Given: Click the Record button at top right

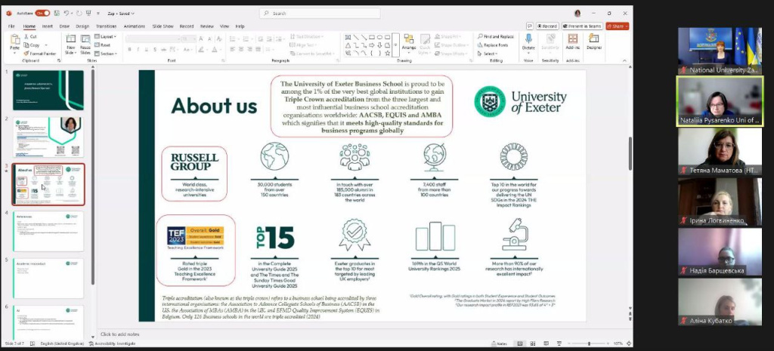Looking at the screenshot, I should tap(547, 26).
